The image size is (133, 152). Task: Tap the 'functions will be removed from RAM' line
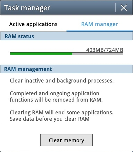(x=56, y=100)
